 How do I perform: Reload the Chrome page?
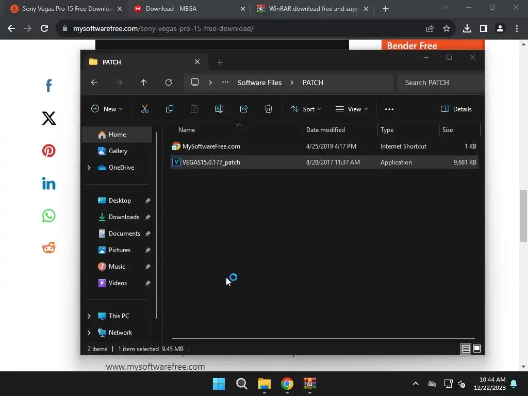(x=44, y=29)
